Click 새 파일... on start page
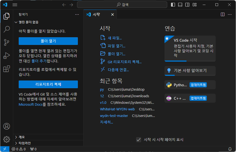This screenshot has width=236, height=152. [x=111, y=38]
